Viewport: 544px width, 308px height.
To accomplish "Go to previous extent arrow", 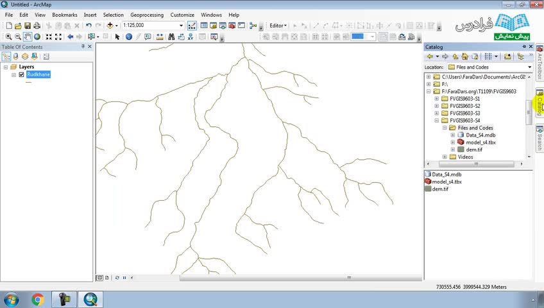I will (x=70, y=37).
